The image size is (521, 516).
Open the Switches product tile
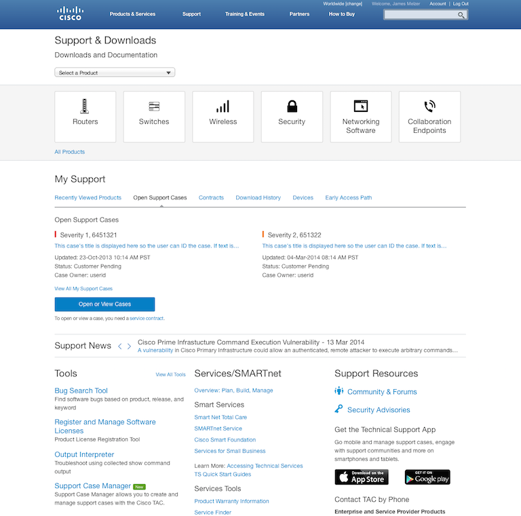[x=154, y=117]
